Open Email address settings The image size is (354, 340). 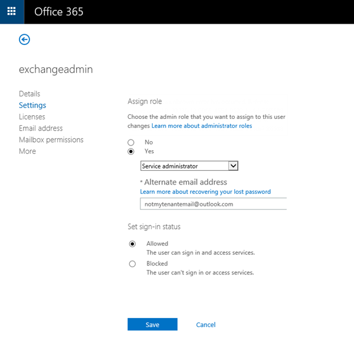point(41,128)
